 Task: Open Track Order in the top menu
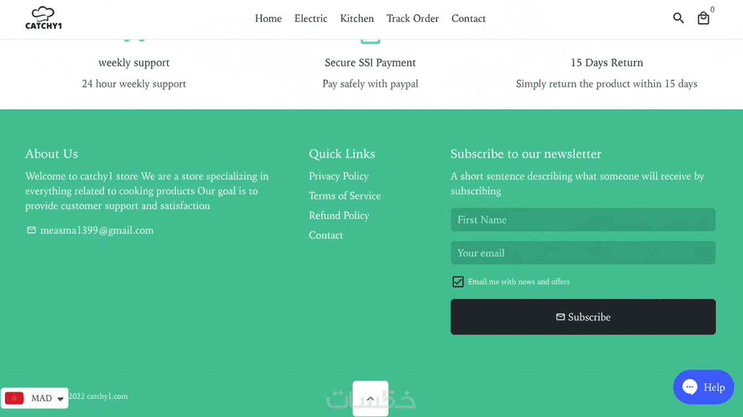[x=412, y=19]
